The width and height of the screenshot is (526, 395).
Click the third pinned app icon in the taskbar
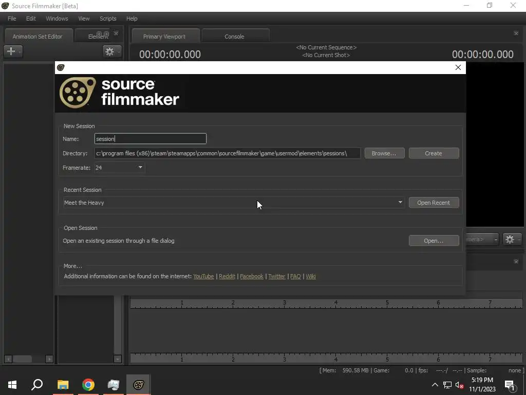coord(114,385)
